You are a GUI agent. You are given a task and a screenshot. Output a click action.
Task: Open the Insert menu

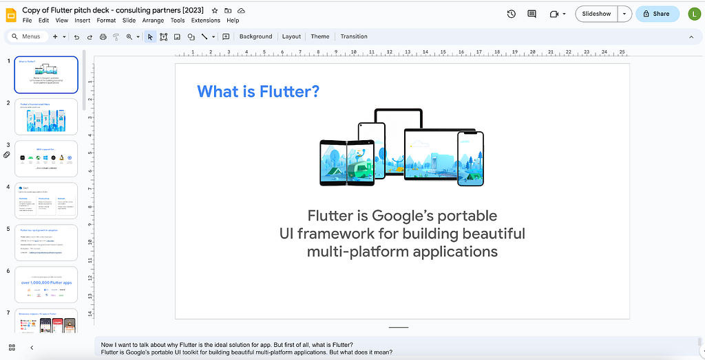click(x=83, y=20)
